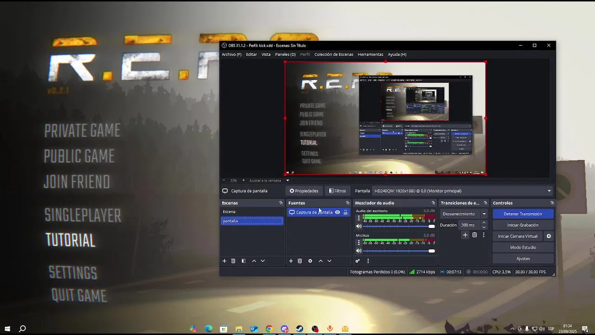This screenshot has width=595, height=335.
Task: Pop out the Controles dock
Action: (552, 203)
